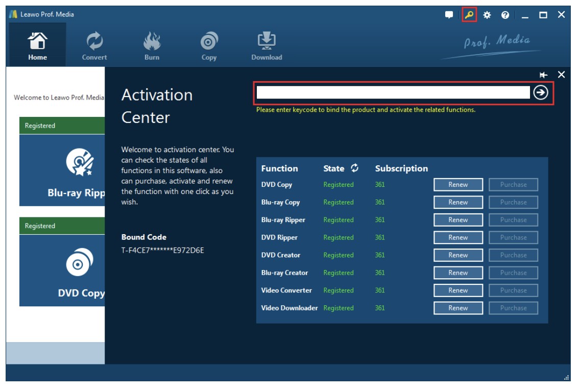Image resolution: width=580 pixels, height=391 pixels.
Task: Renew the DVD Copy subscription
Action: [x=458, y=185]
